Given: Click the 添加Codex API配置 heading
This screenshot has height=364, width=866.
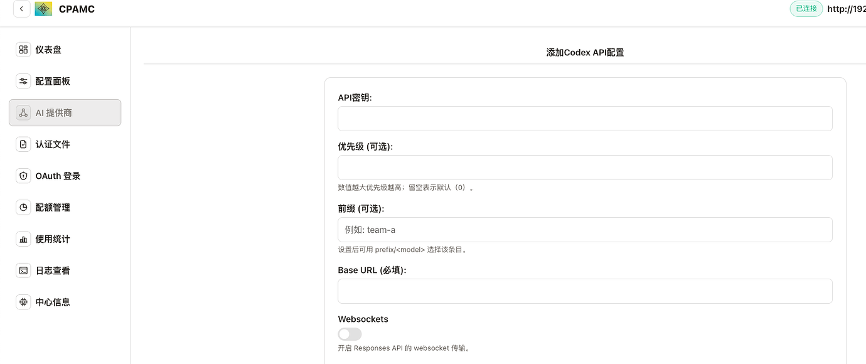Looking at the screenshot, I should coord(585,53).
